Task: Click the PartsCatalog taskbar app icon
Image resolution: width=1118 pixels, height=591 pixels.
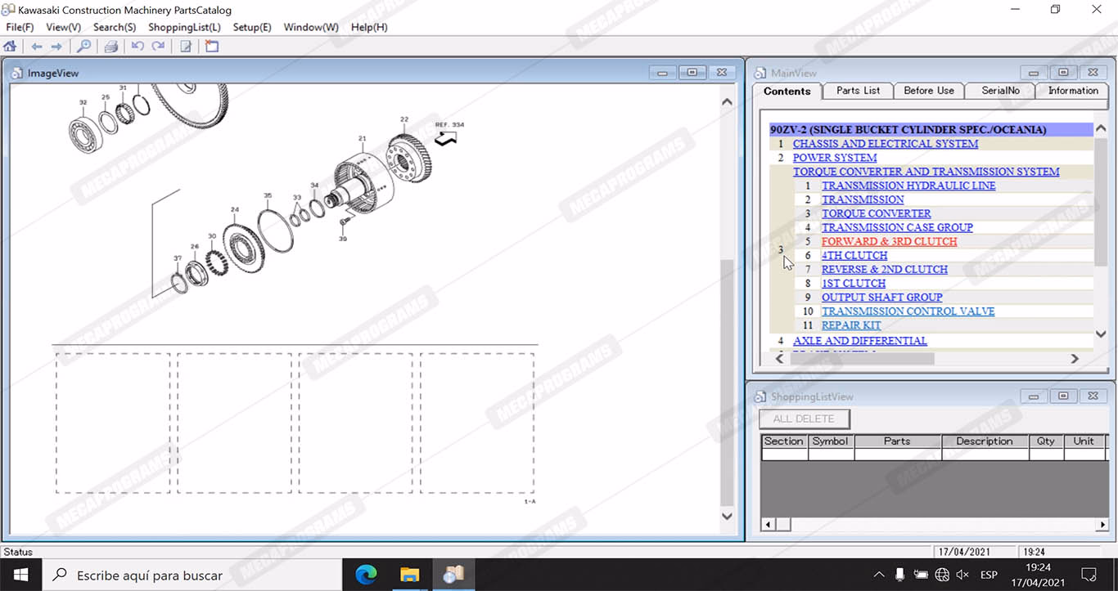Action: [453, 575]
